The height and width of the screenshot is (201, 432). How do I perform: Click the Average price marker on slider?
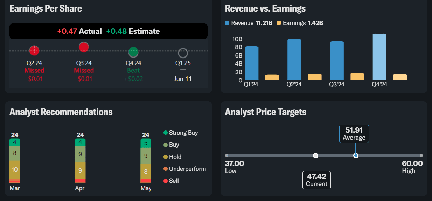click(x=356, y=155)
